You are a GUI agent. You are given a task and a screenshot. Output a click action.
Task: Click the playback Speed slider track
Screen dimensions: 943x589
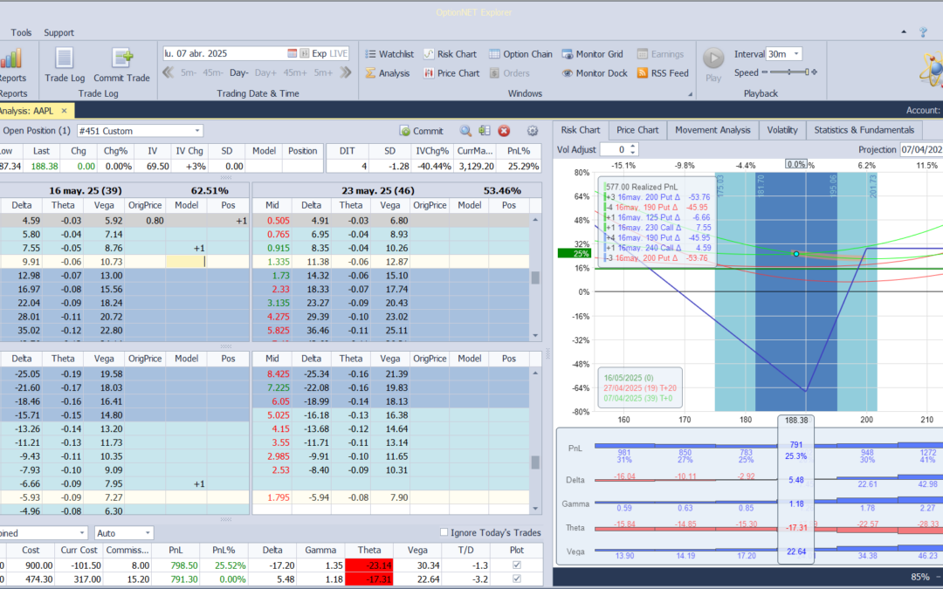click(789, 72)
